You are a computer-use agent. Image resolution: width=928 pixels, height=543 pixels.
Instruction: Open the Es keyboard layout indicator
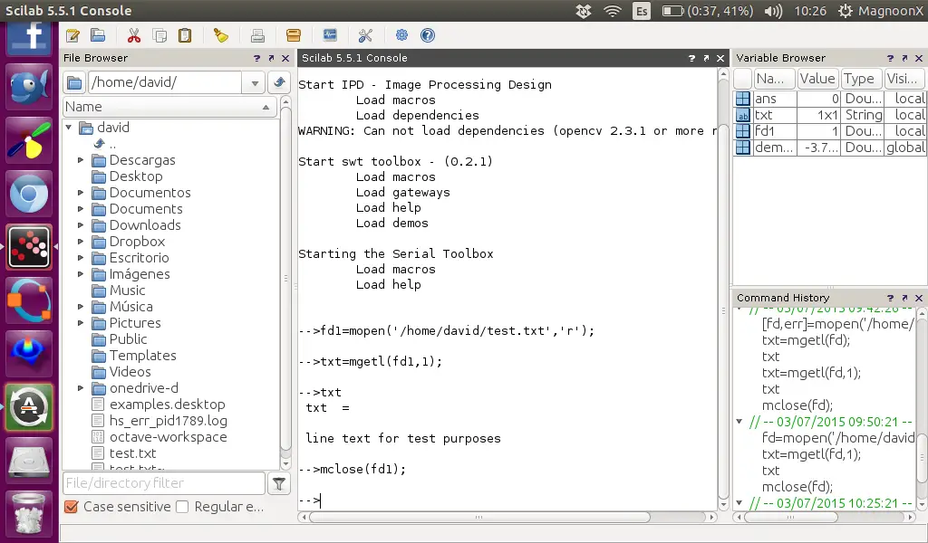pyautogui.click(x=642, y=11)
